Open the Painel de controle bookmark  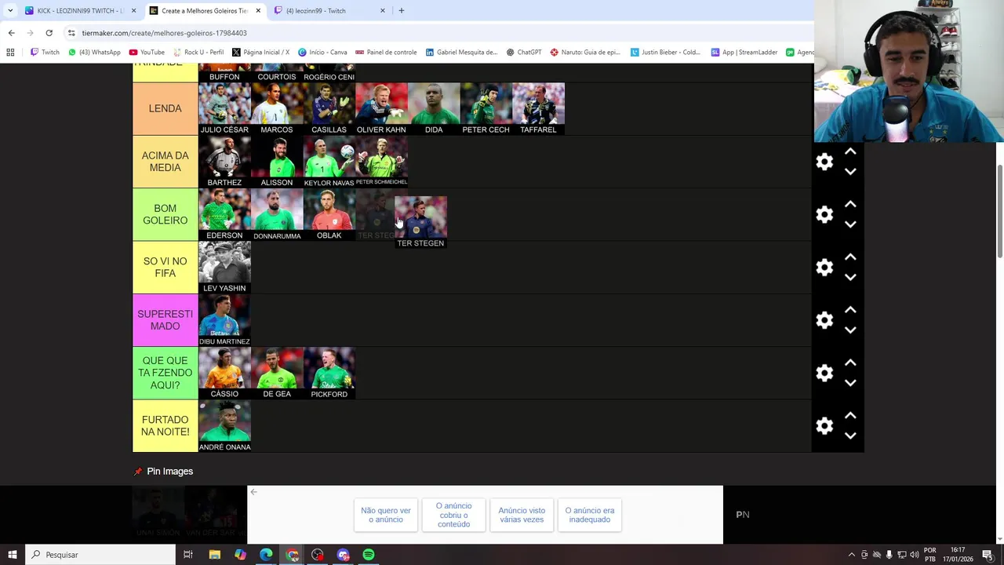coord(386,52)
